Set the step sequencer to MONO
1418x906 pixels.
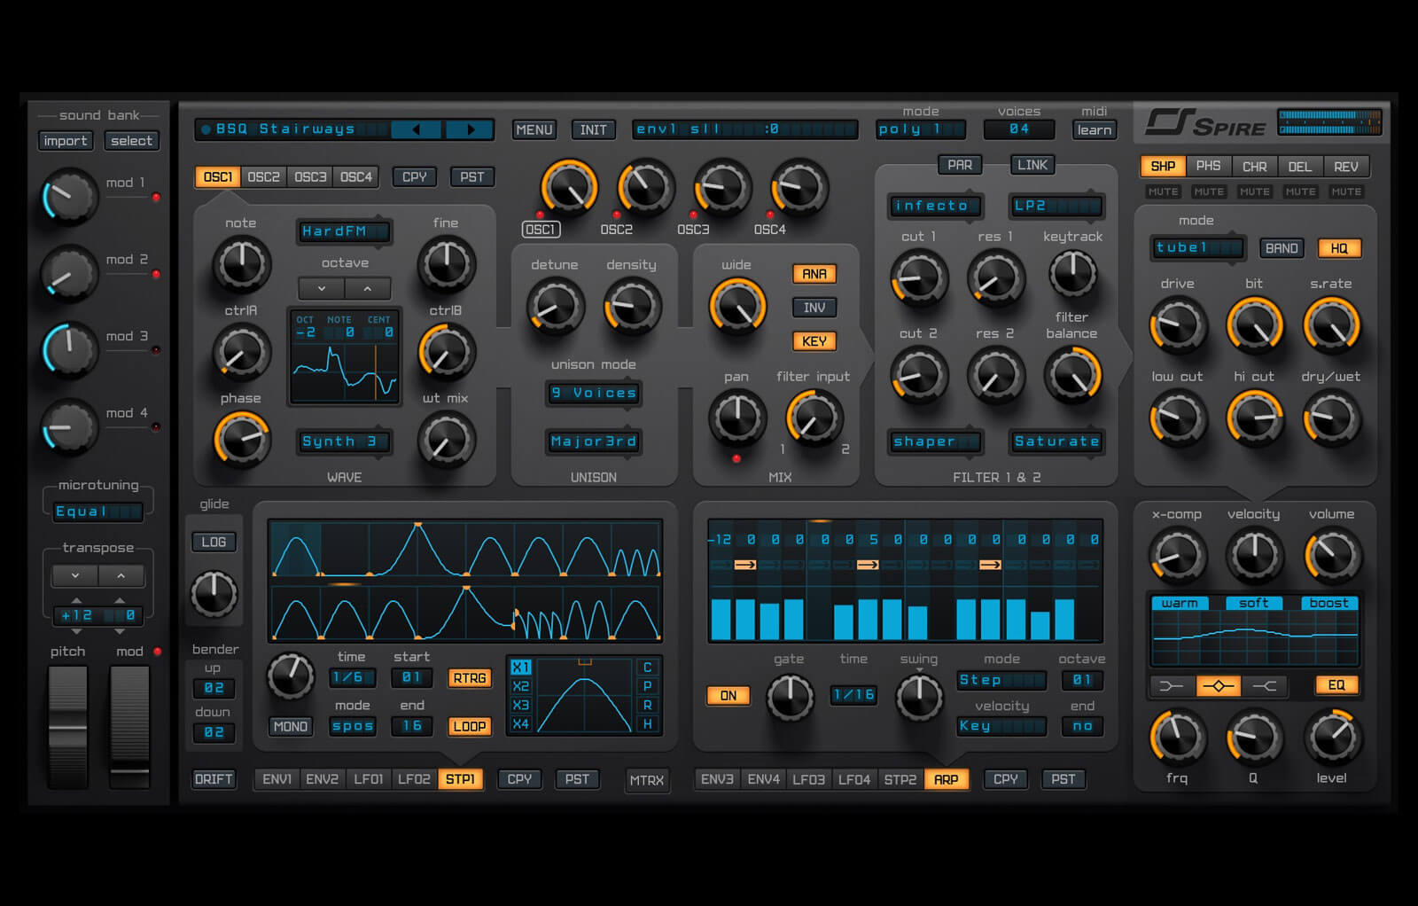click(290, 726)
